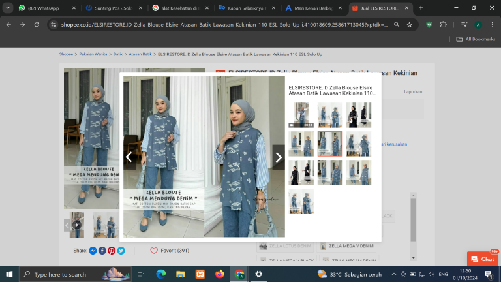501x282 pixels.
Task: Click the taskbar search box
Action: pos(76,274)
